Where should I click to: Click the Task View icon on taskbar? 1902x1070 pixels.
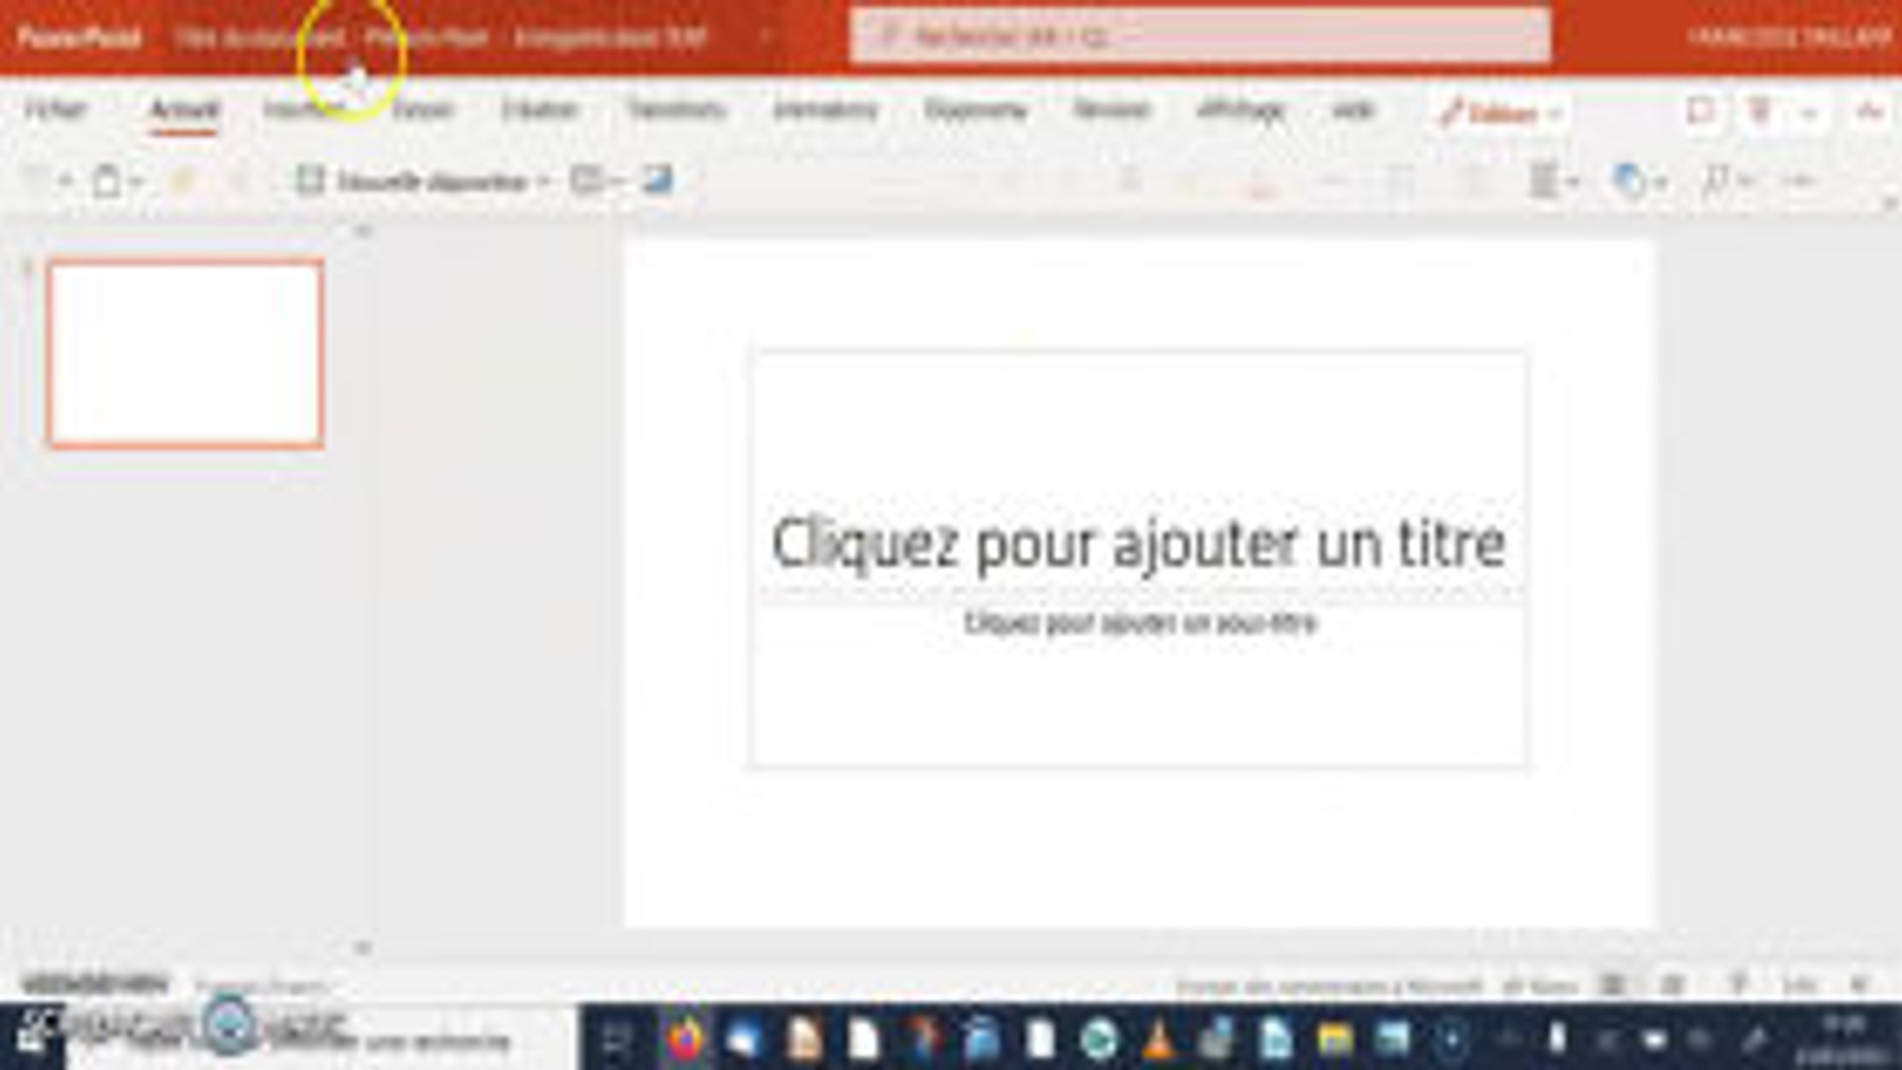pos(616,1039)
